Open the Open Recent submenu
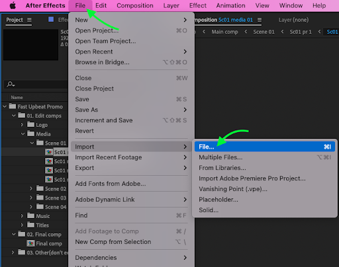This screenshot has width=339, height=267. 131,52
